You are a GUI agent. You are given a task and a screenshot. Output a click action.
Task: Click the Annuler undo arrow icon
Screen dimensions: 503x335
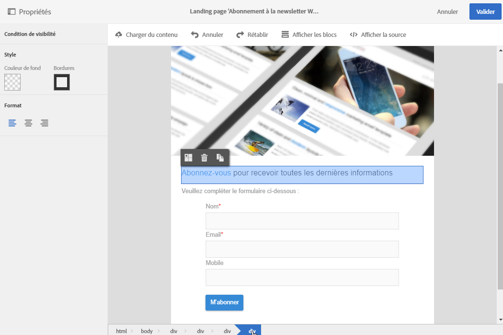point(194,35)
